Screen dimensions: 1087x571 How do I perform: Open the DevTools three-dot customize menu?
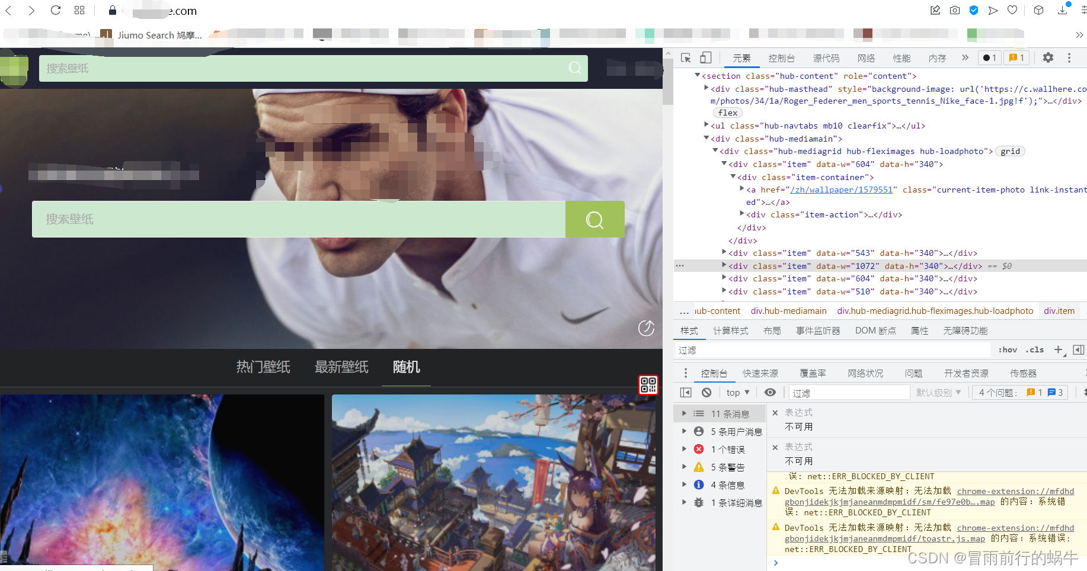tap(1069, 57)
